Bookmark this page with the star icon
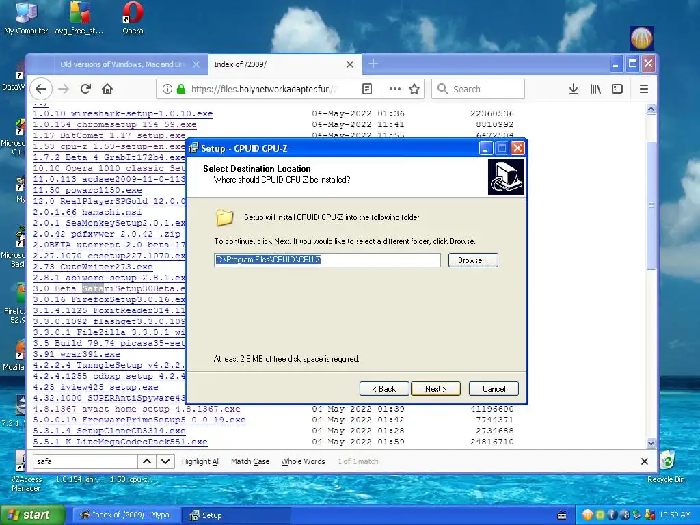Screen dimensions: 700x525 click(414, 89)
